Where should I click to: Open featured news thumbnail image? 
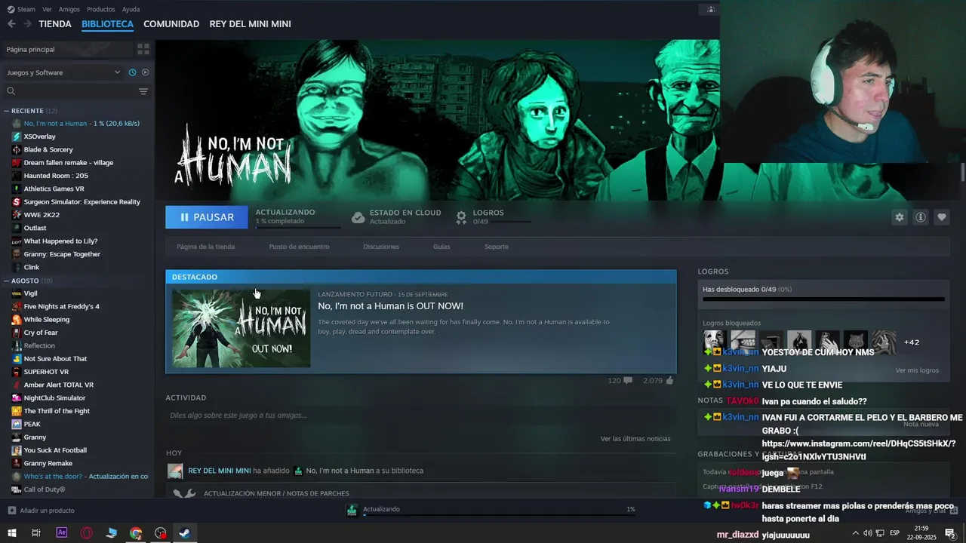[241, 328]
